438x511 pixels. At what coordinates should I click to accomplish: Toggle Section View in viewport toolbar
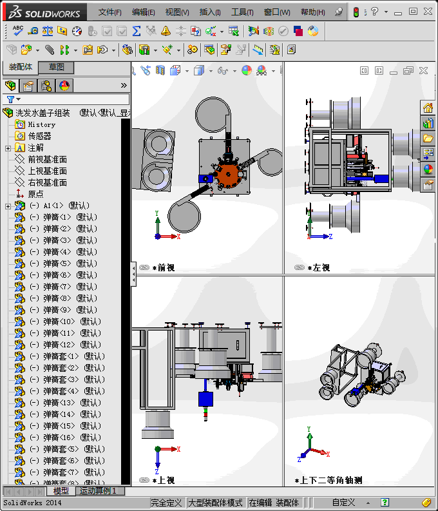click(160, 70)
